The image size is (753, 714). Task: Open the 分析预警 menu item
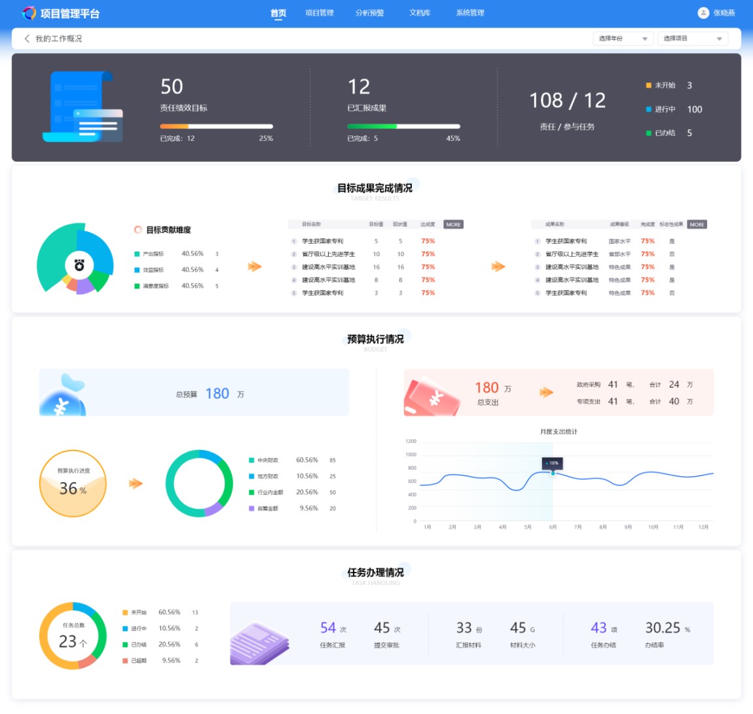click(369, 13)
